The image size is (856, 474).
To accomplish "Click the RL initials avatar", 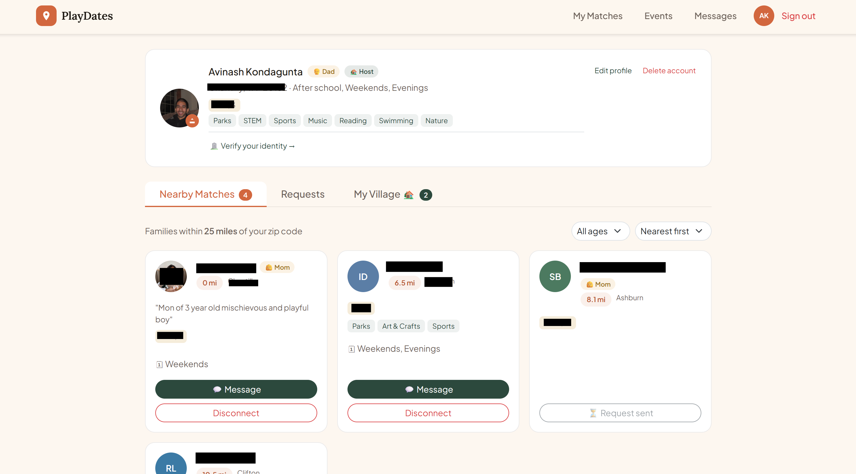I will (171, 463).
